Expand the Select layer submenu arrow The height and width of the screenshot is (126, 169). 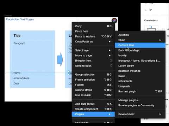coord(109,50)
